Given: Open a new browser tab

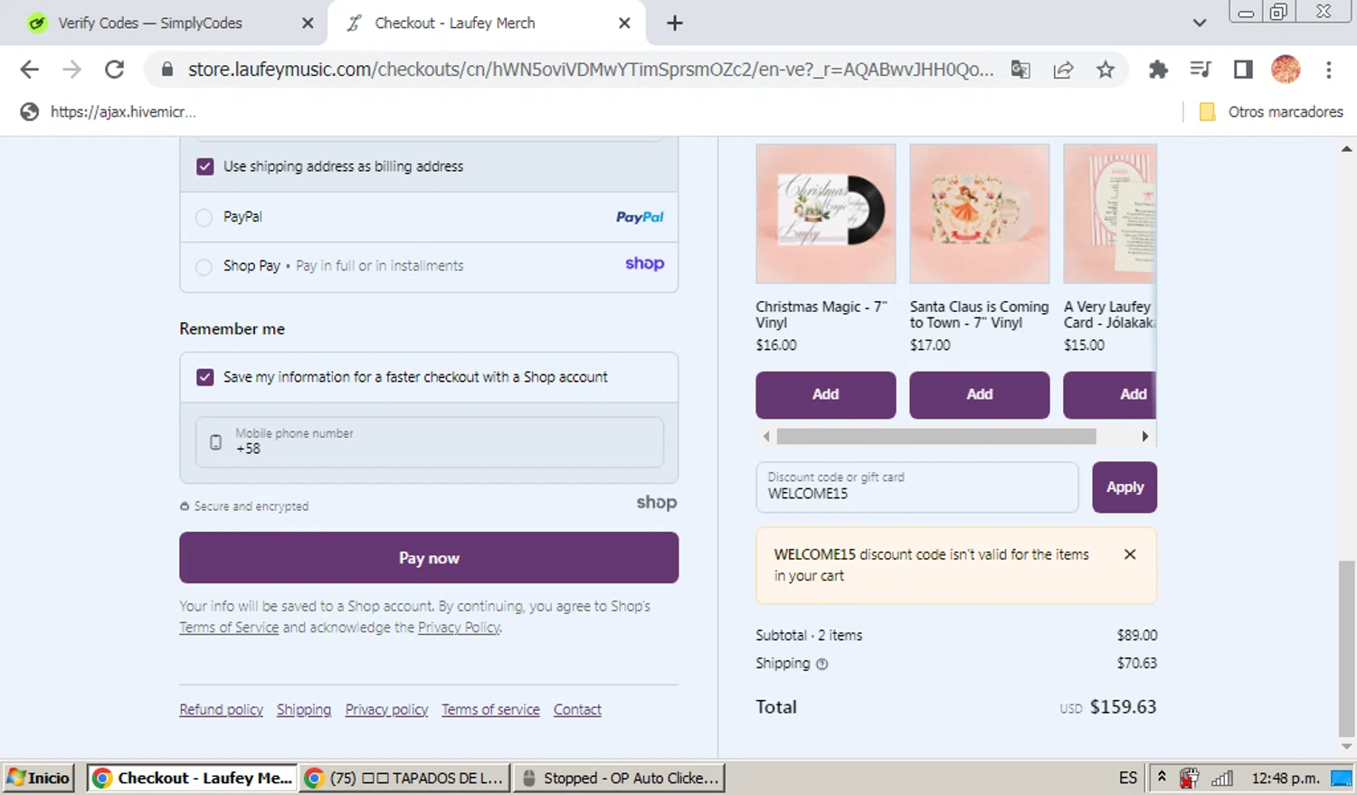Looking at the screenshot, I should click(x=675, y=24).
